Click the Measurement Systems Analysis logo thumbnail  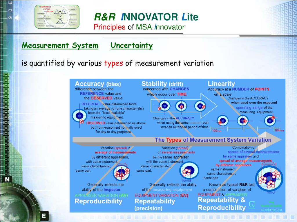(x=57, y=16)
